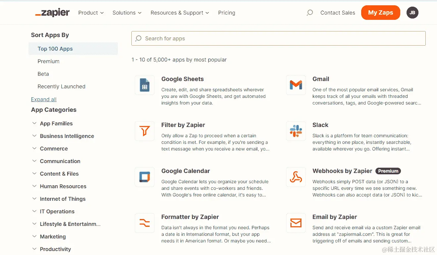Image resolution: width=437 pixels, height=255 pixels.
Task: Open the Google Sheets title link
Action: click(x=182, y=79)
